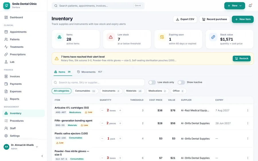Open row menu for Articaine 4% cartridges
The image size is (258, 161).
point(248,110)
